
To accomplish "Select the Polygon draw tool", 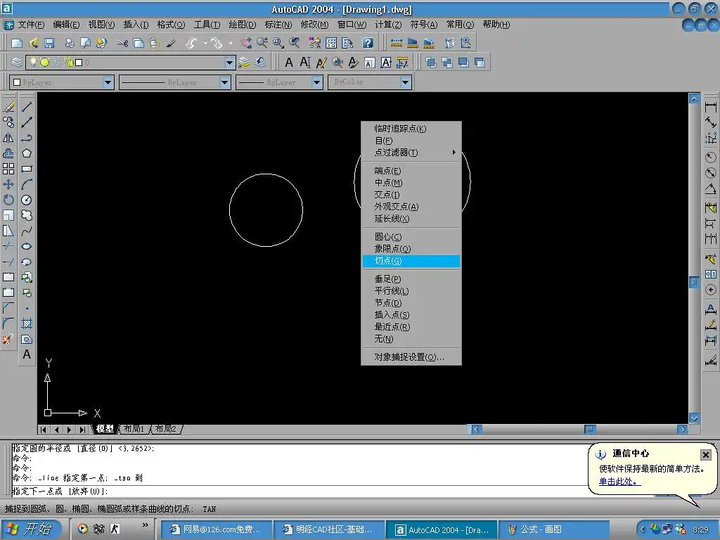I will coord(27,153).
